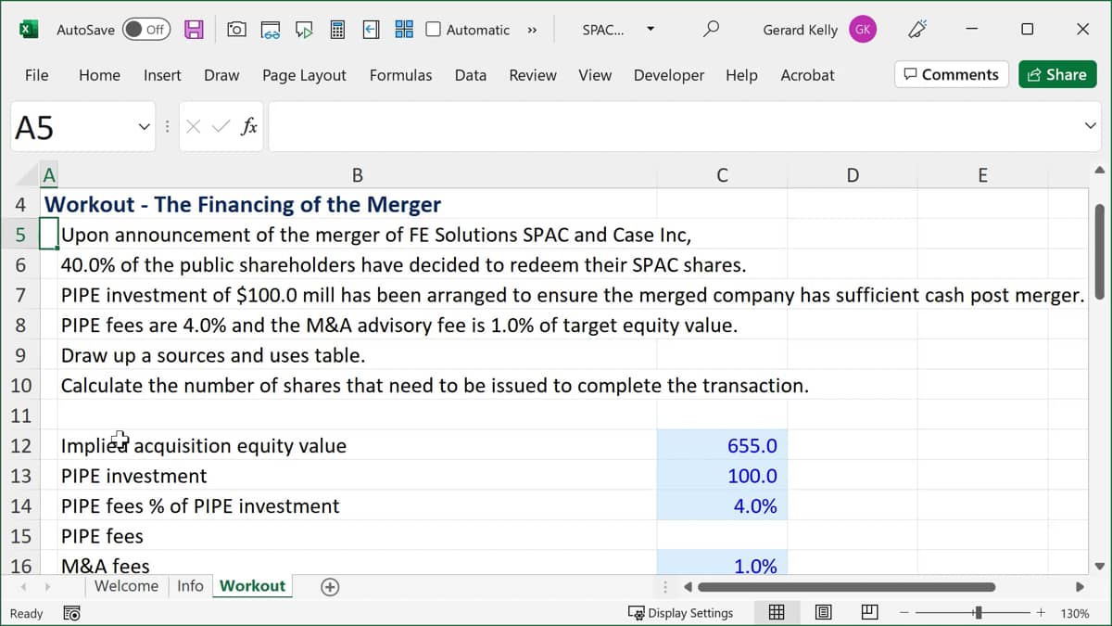Open the Gerard Kelly account avatar

863,30
